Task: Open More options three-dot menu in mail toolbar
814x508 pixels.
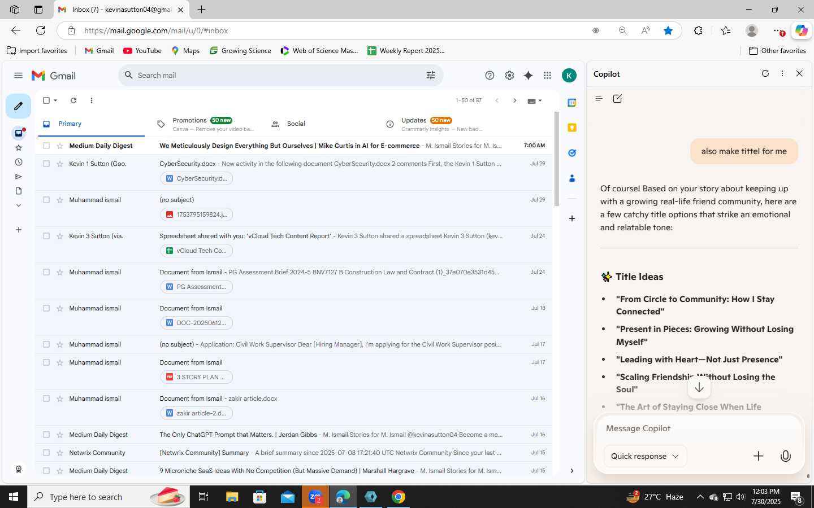Action: click(x=92, y=100)
